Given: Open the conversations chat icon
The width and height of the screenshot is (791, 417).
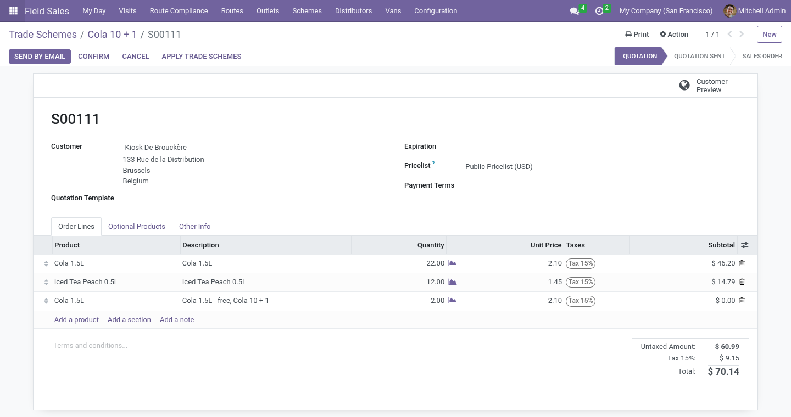Looking at the screenshot, I should coord(575,11).
